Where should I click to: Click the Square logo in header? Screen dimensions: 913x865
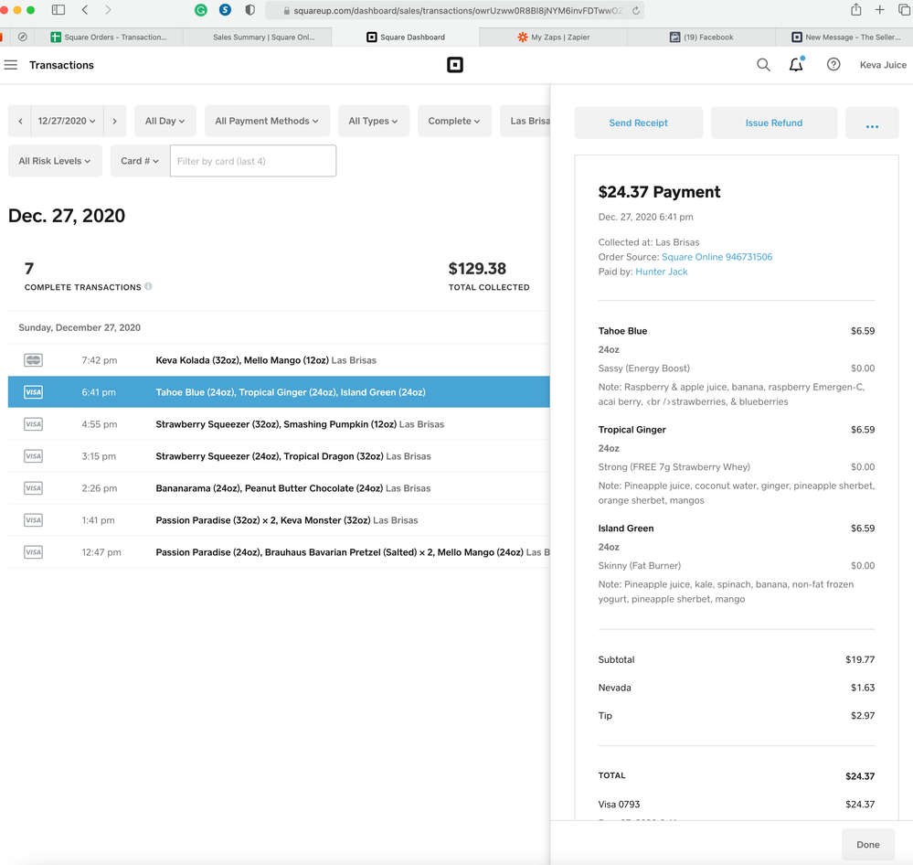tap(454, 65)
